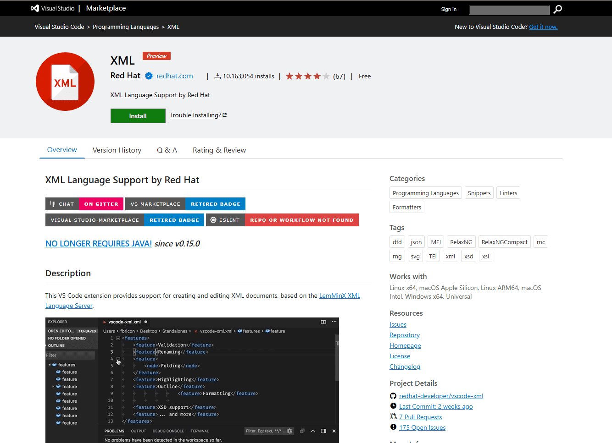Select the Linters category chip
The height and width of the screenshot is (443, 612).
point(508,193)
